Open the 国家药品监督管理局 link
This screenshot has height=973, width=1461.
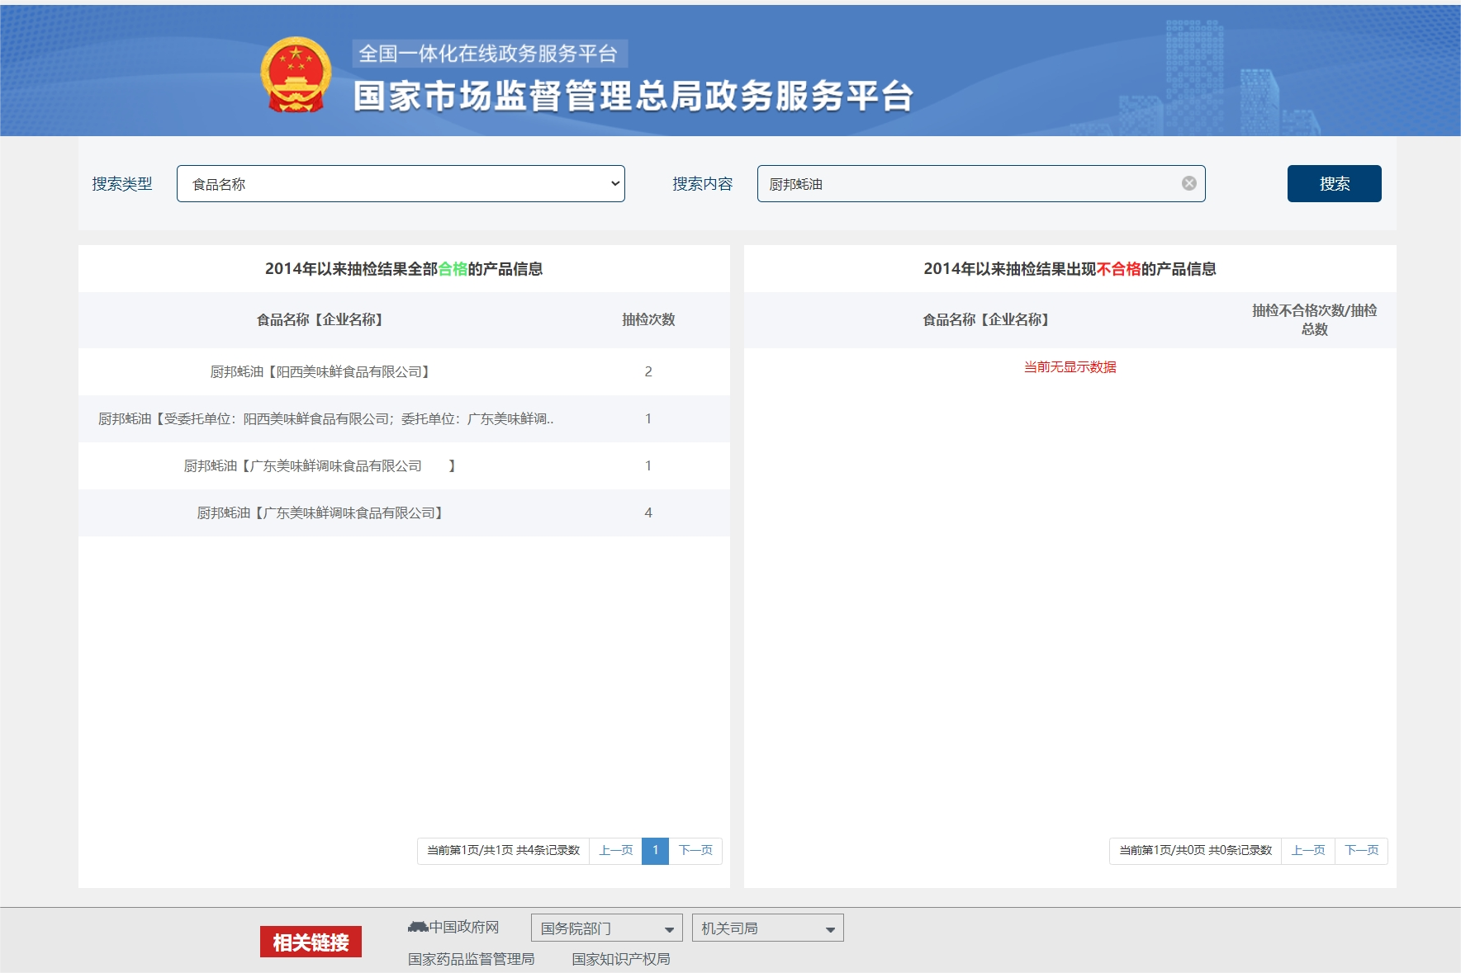coord(471,958)
